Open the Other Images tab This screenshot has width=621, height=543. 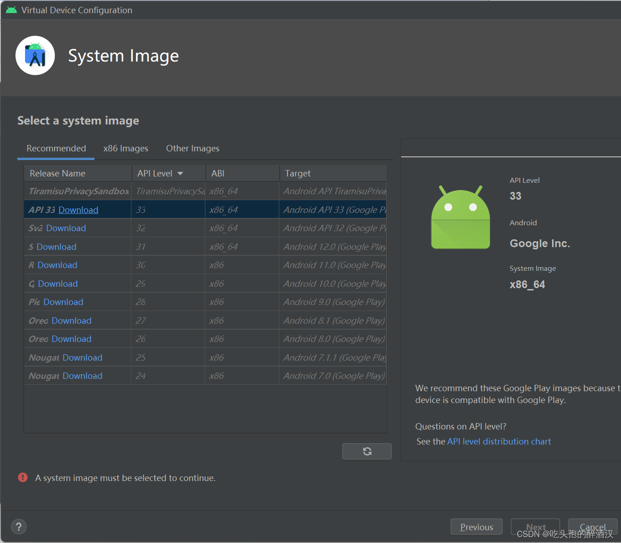(x=192, y=148)
